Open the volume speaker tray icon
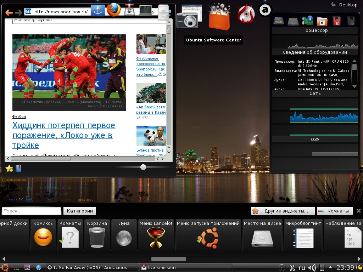 (x=312, y=268)
